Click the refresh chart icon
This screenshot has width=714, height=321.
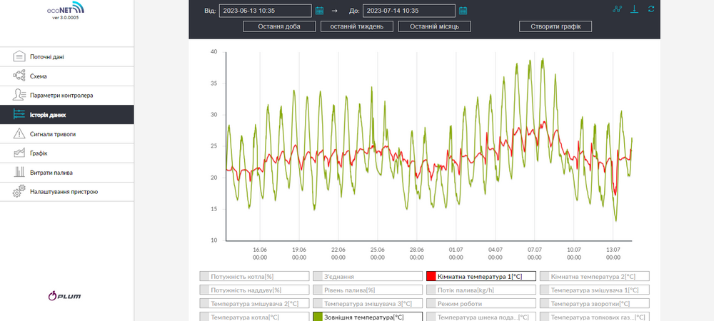coord(651,9)
